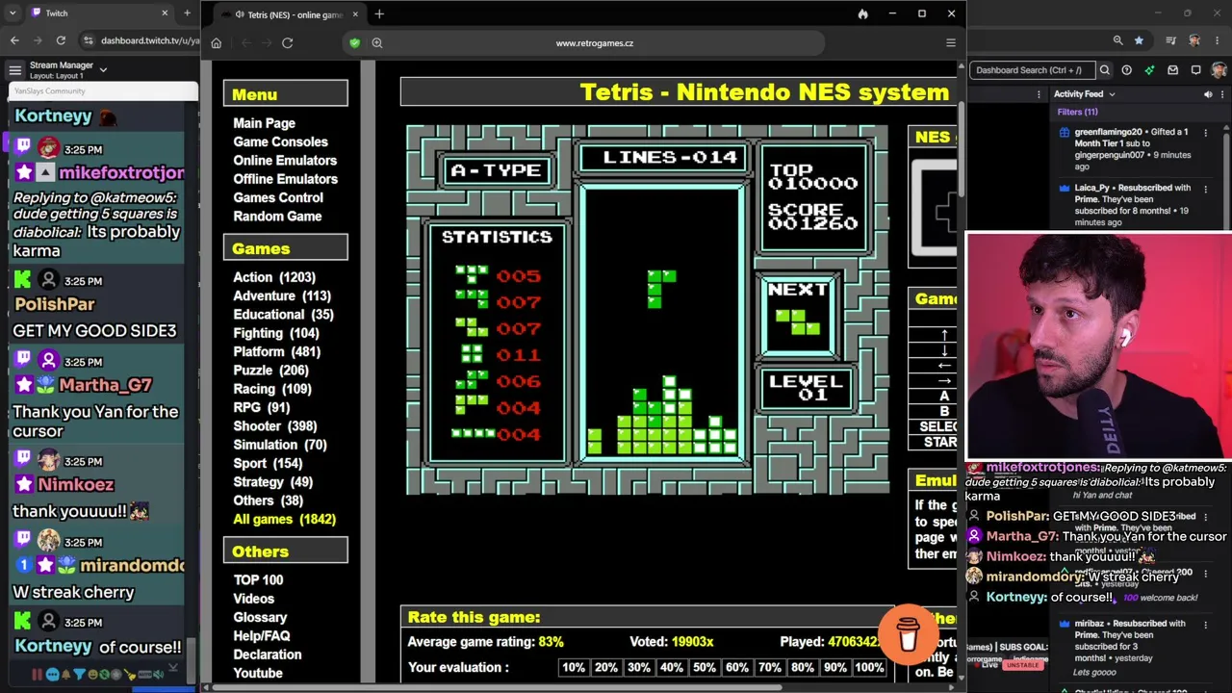Expand the Stream Manager layout dropdown
This screenshot has width=1232, height=693.
point(103,69)
